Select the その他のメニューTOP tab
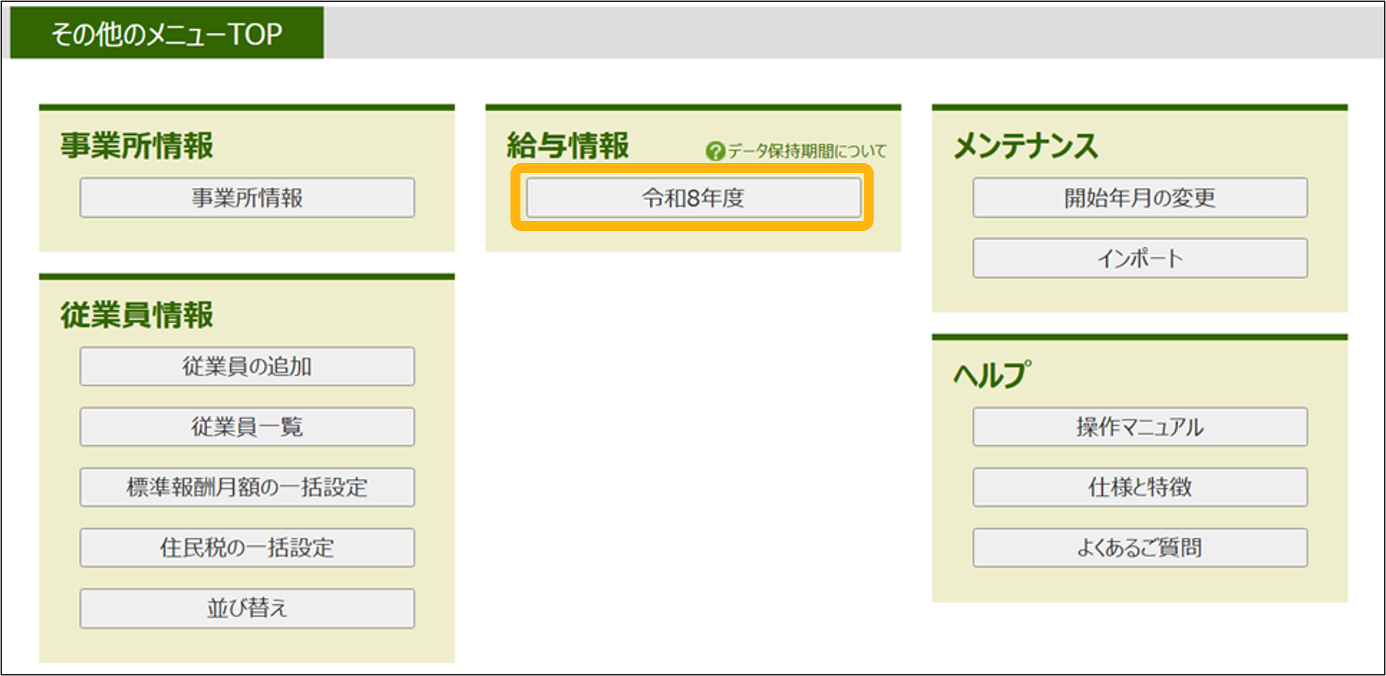 point(167,34)
